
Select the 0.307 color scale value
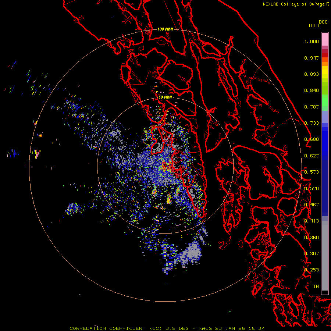click(312, 254)
